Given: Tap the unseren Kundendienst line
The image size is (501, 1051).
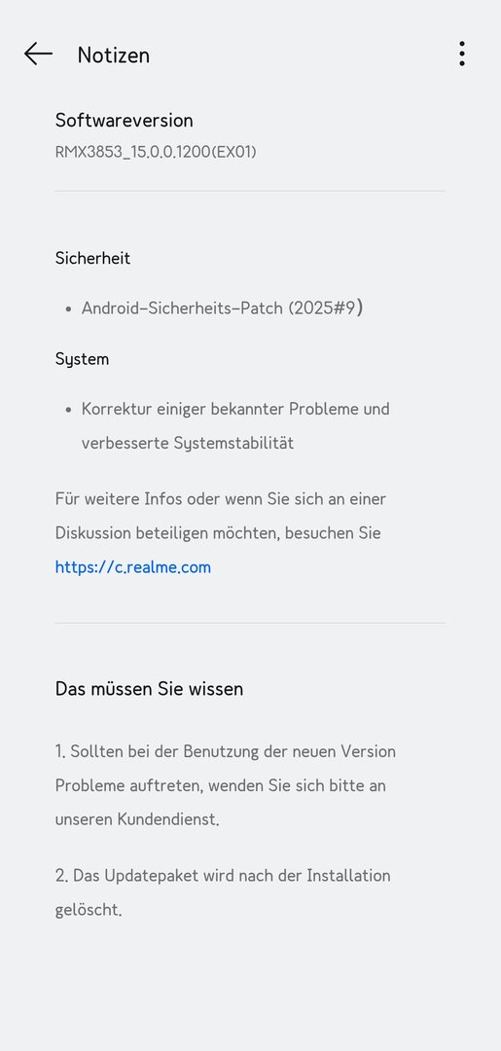Looking at the screenshot, I should [136, 819].
